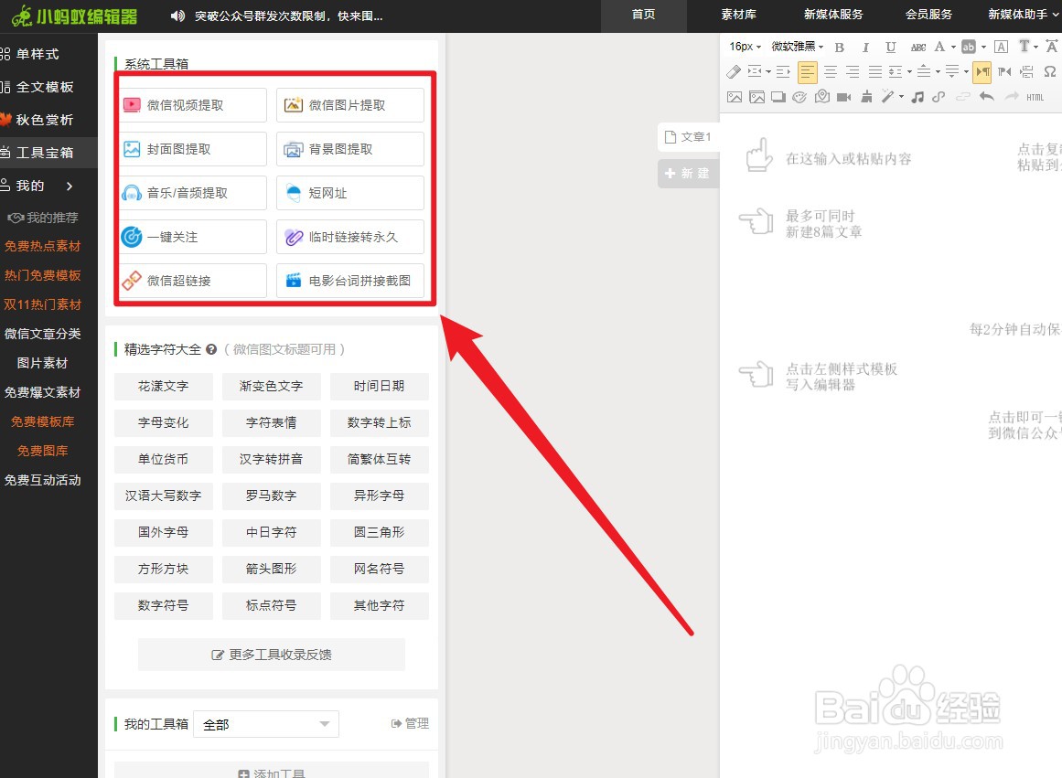This screenshot has height=778, width=1062.
Task: Open the 微信视频提取 tool
Action: 193,105
